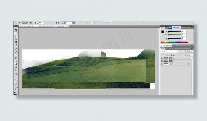Select the Rectangle shape tool
The width and height of the screenshot is (207, 121).
tap(16, 83)
